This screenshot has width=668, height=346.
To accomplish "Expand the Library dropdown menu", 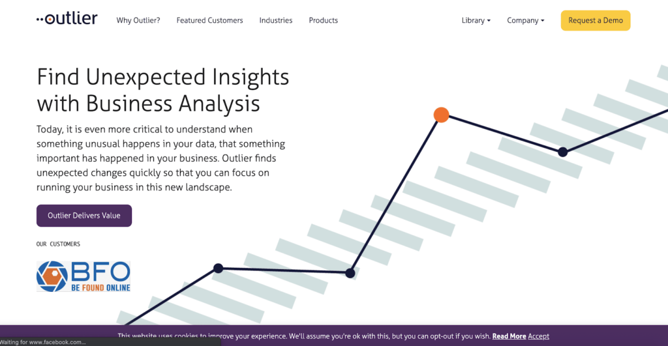I will pyautogui.click(x=476, y=20).
